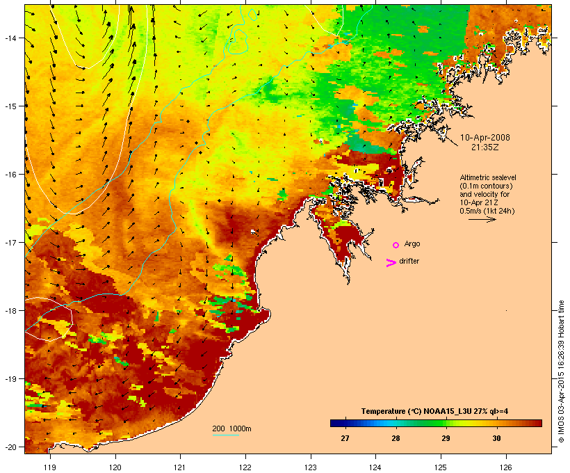This screenshot has width=570, height=473.
Task: Click the magenta drifter legend symbol
Action: (391, 263)
